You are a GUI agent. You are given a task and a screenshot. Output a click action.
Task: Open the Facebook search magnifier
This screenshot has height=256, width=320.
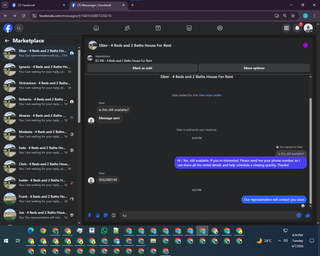19,28
